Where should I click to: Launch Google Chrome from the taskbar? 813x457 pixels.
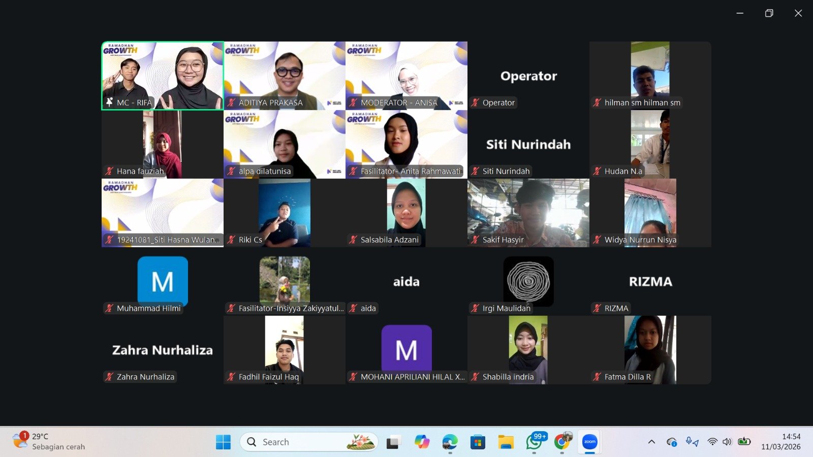[x=562, y=442]
